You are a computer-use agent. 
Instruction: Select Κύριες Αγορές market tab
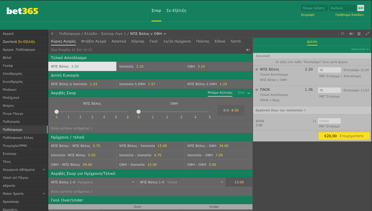(x=63, y=41)
